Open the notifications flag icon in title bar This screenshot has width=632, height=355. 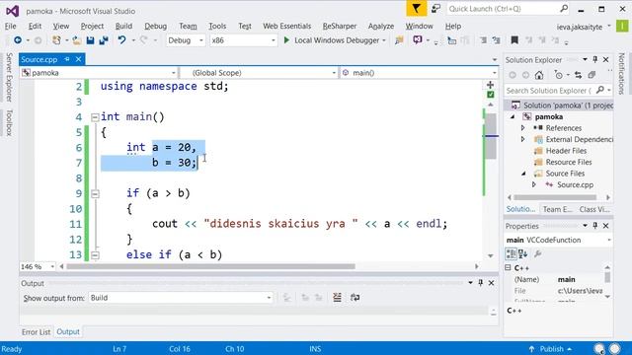pyautogui.click(x=417, y=9)
